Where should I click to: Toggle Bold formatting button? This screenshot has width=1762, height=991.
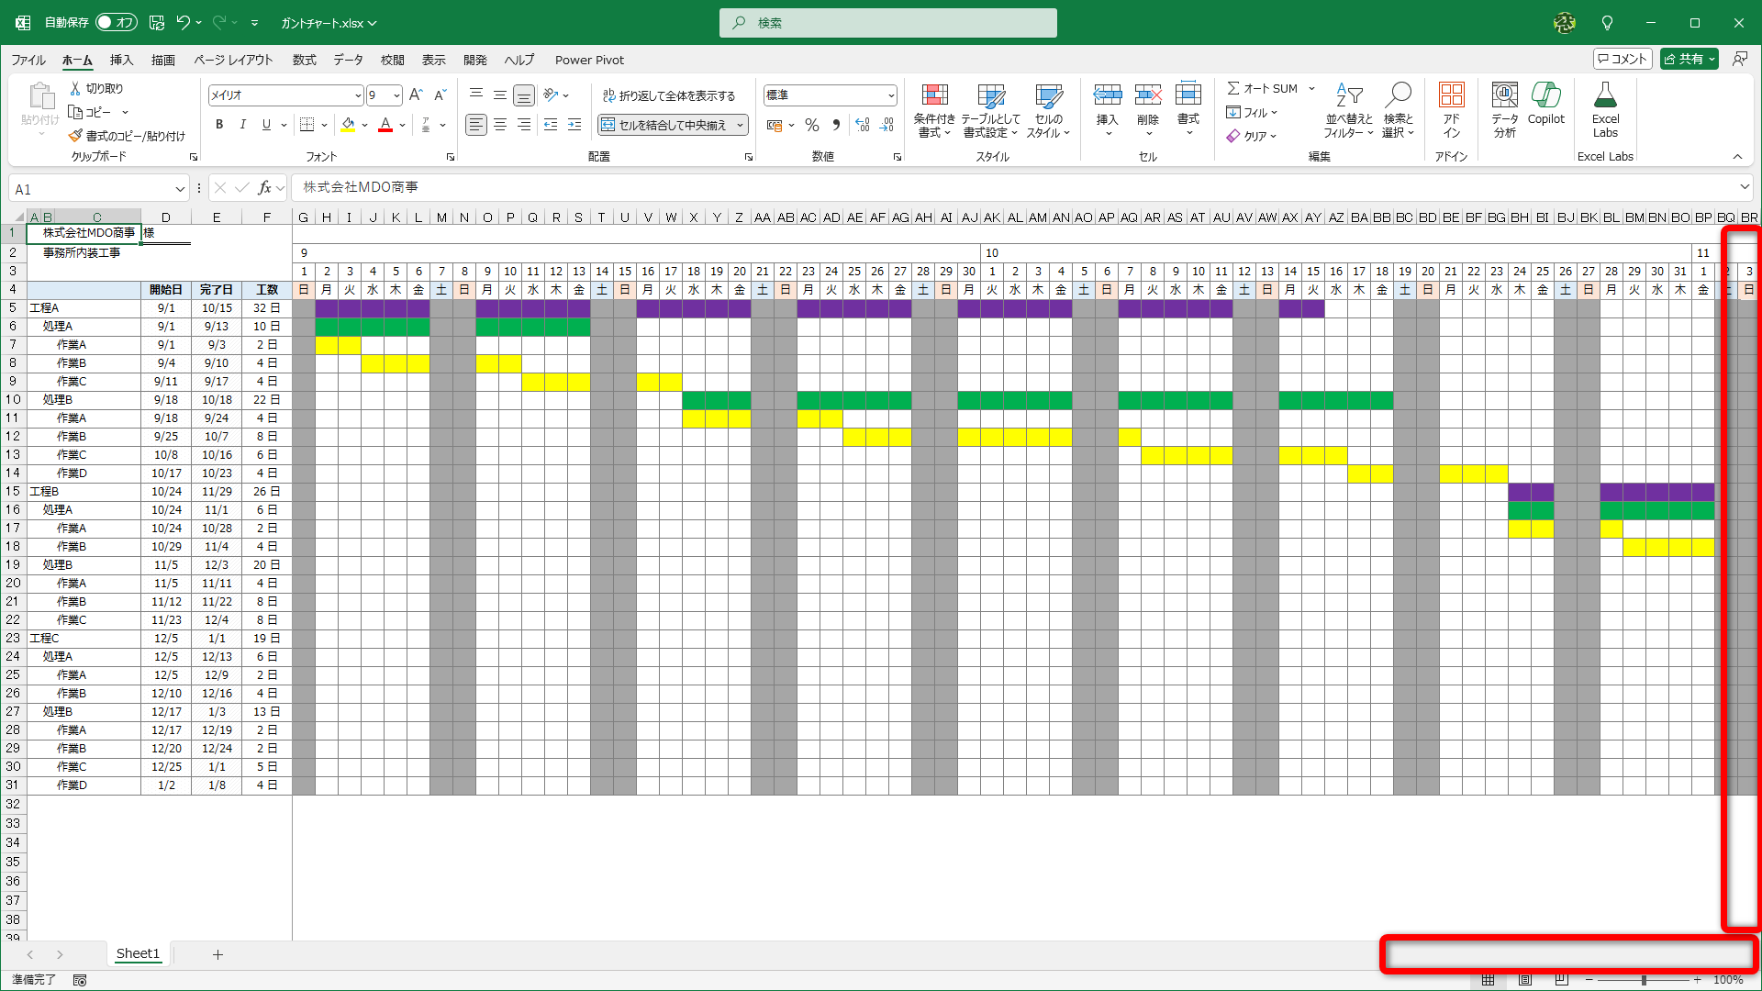[x=218, y=125]
